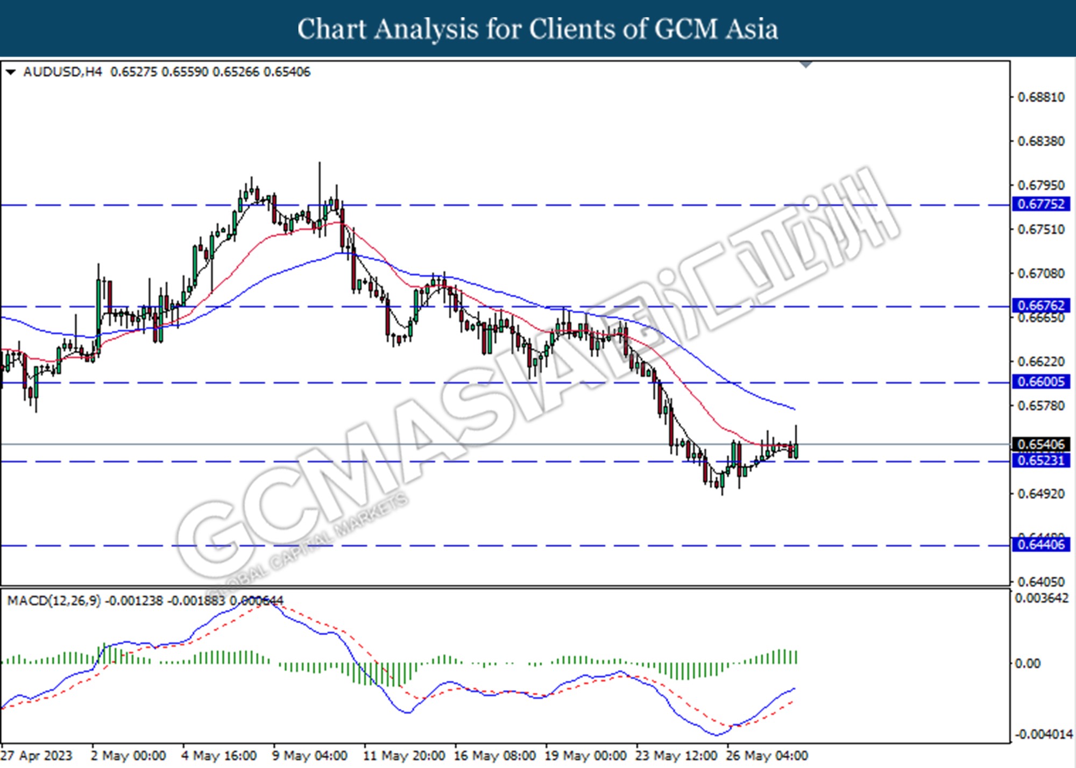The image size is (1076, 768).
Task: Click the 0.67510 price scale value
Action: tap(1041, 230)
